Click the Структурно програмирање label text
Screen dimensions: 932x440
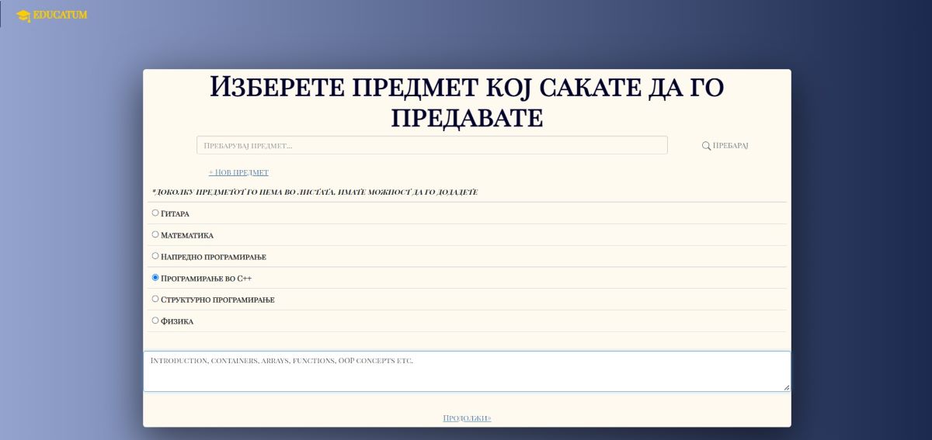click(x=217, y=300)
